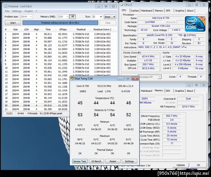Click the 61.2238 GFlops peak status entry
Screen dimensions: 211x177
[x=51, y=113]
